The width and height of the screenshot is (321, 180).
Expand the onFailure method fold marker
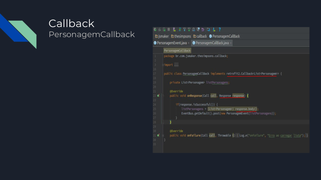(x=163, y=135)
